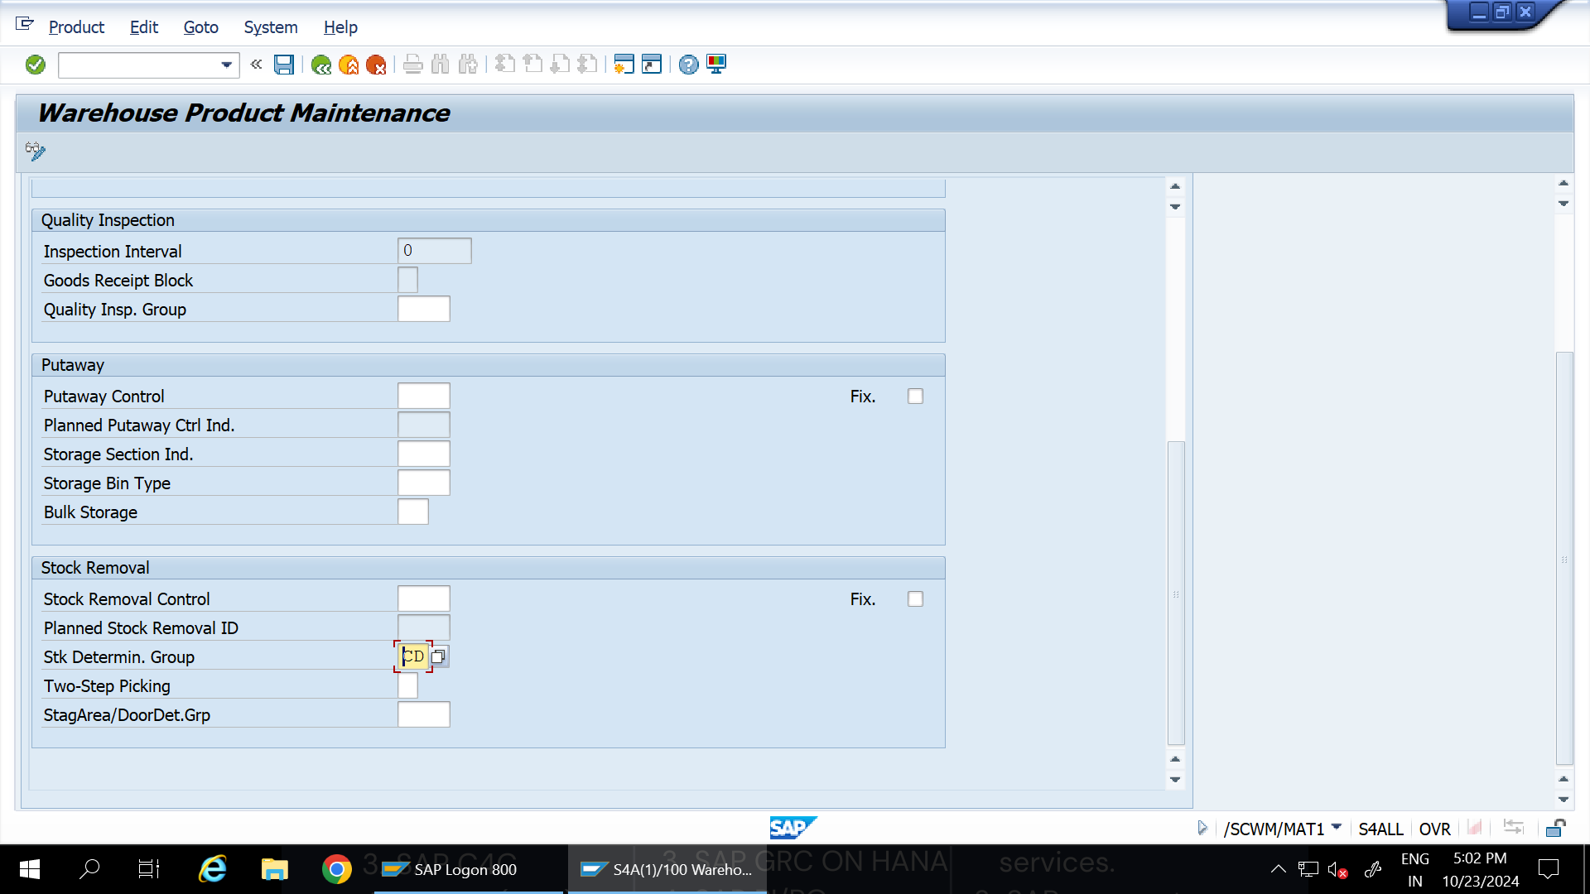Click the SAP Logon 800 taskbar item
This screenshot has width=1590, height=894.
[464, 869]
